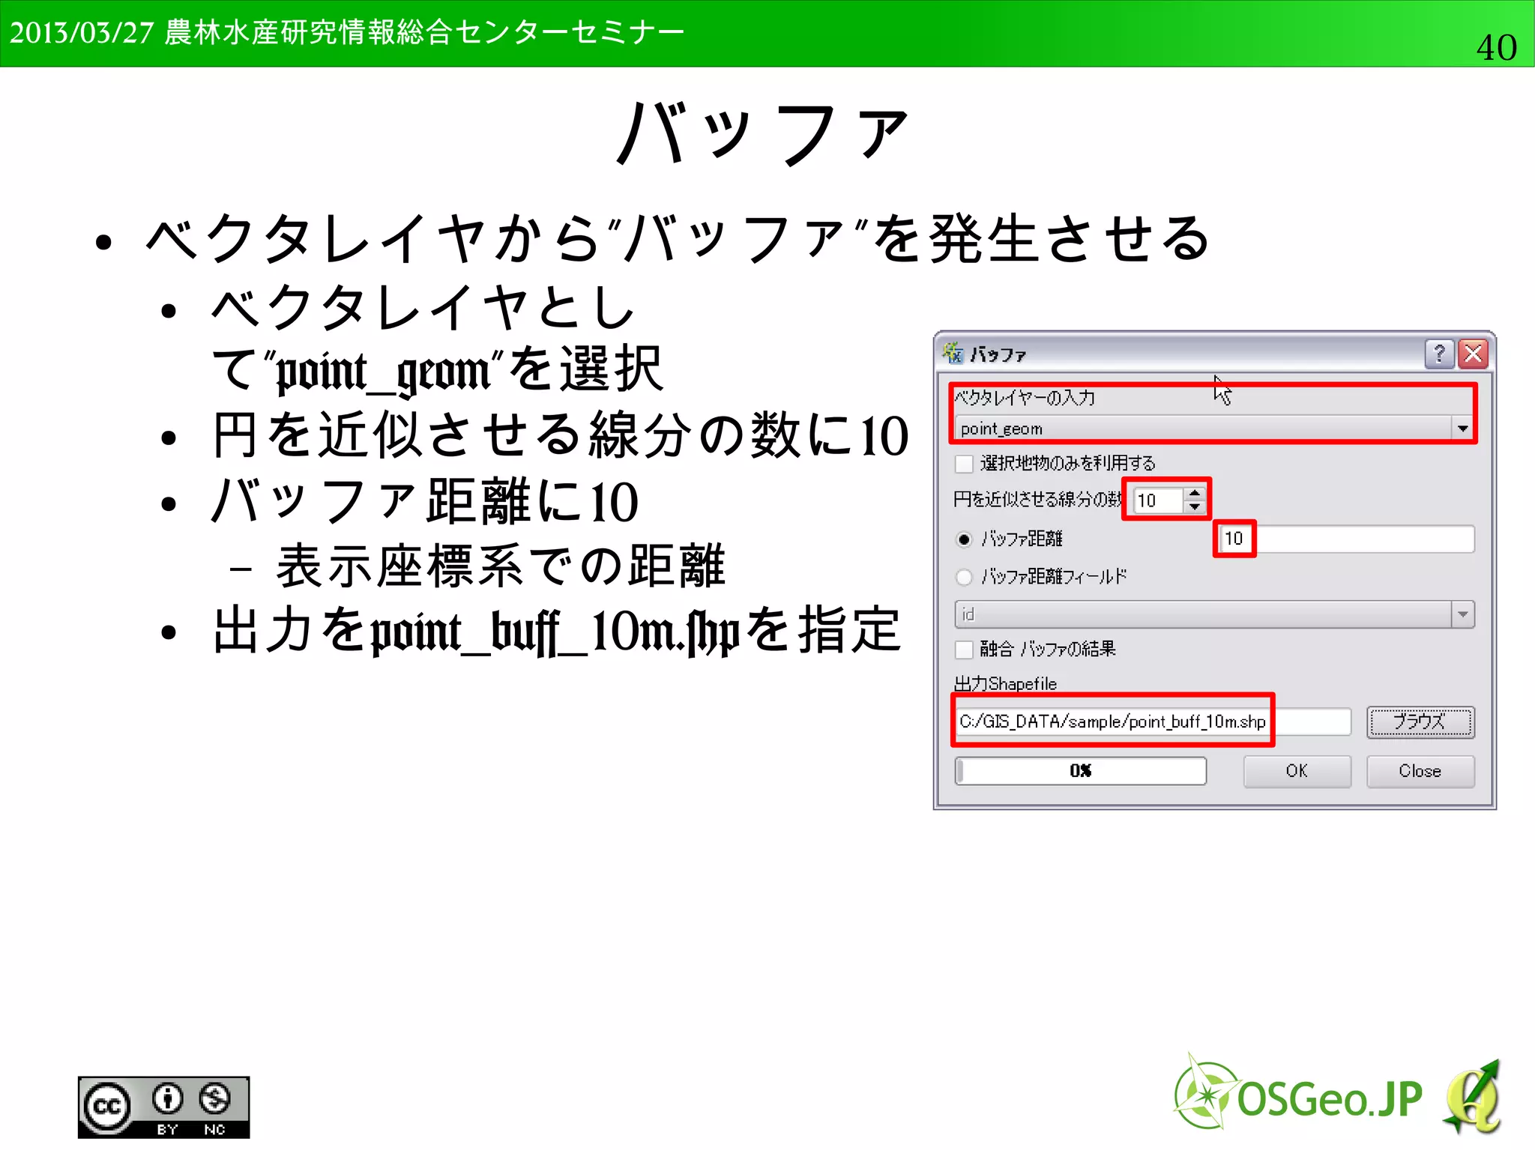
Task: Click the slide header date 2013/03/27
Action: pos(81,33)
